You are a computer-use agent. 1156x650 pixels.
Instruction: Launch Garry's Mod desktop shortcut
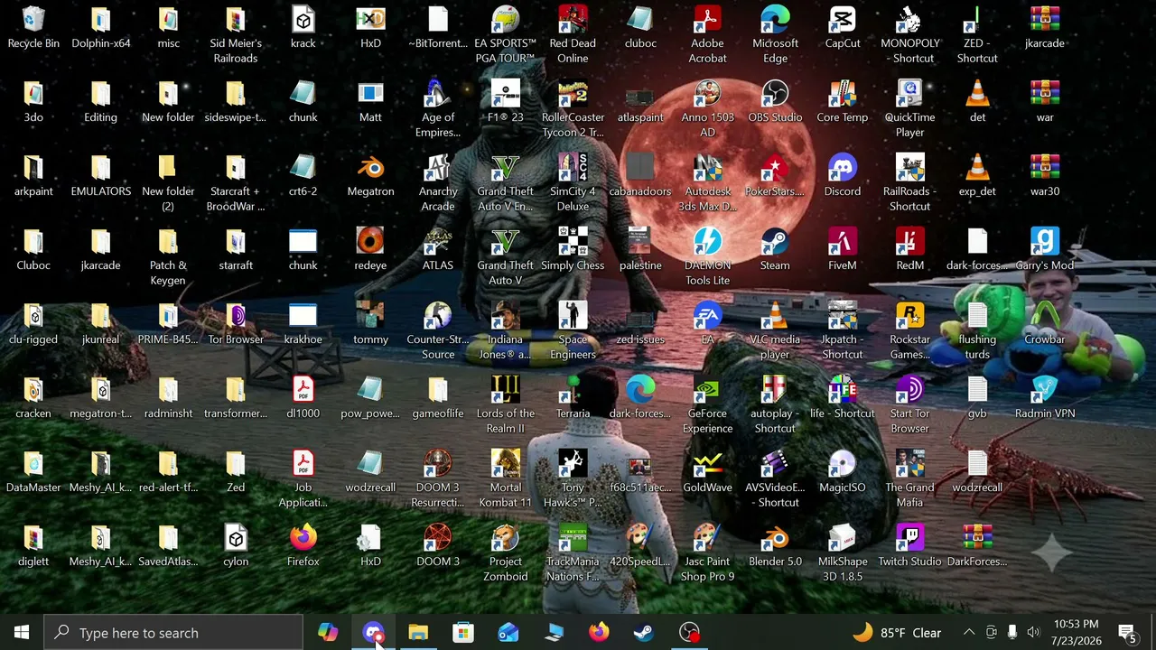tap(1045, 250)
